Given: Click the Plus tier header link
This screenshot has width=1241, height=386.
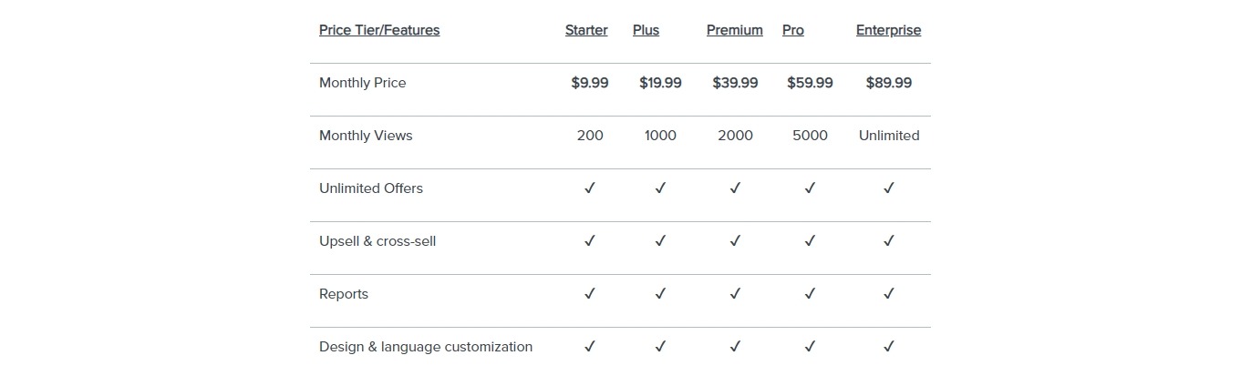Looking at the screenshot, I should click(x=646, y=30).
